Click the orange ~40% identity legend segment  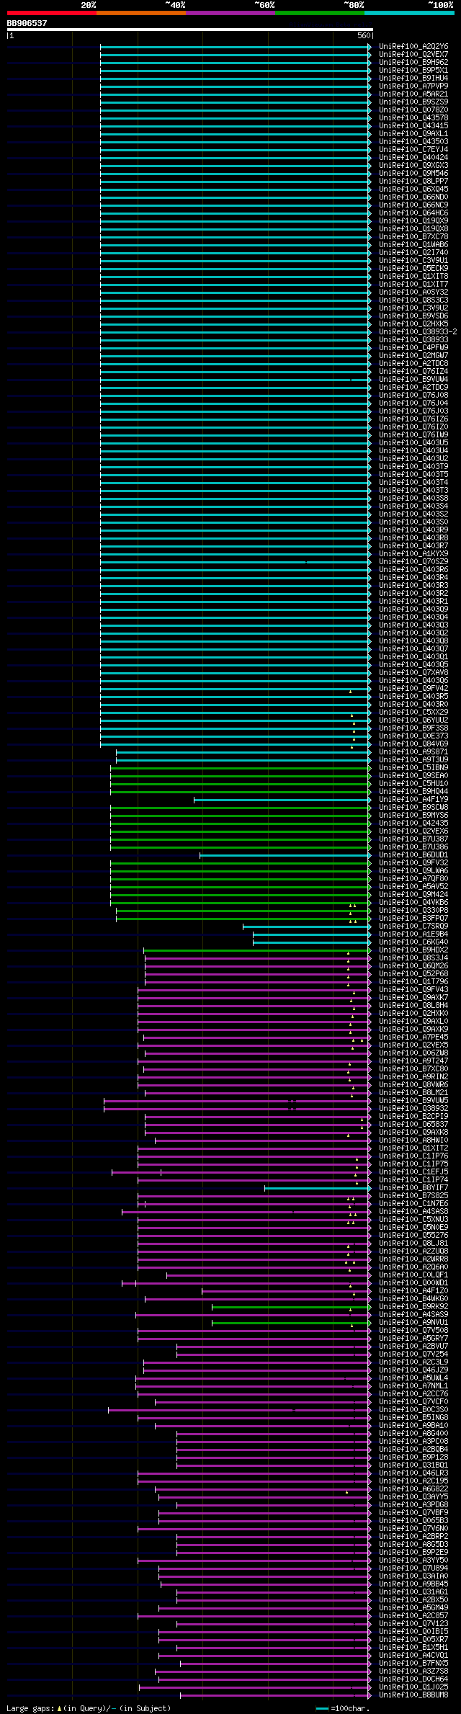(x=141, y=13)
